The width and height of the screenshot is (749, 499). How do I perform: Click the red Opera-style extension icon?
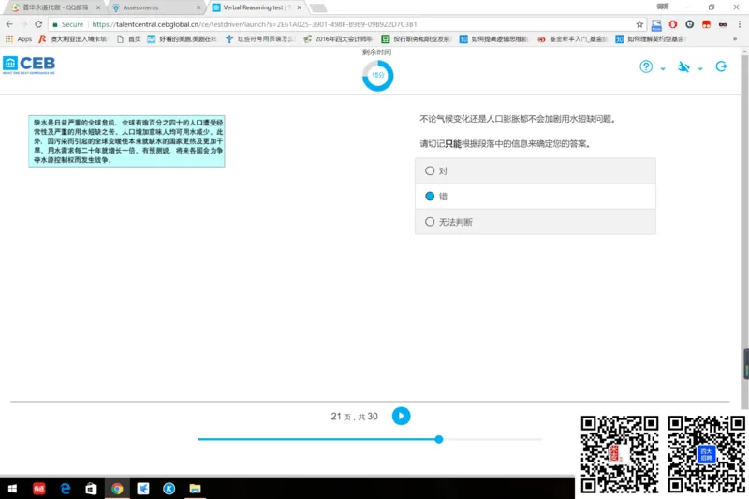pyautogui.click(x=672, y=24)
